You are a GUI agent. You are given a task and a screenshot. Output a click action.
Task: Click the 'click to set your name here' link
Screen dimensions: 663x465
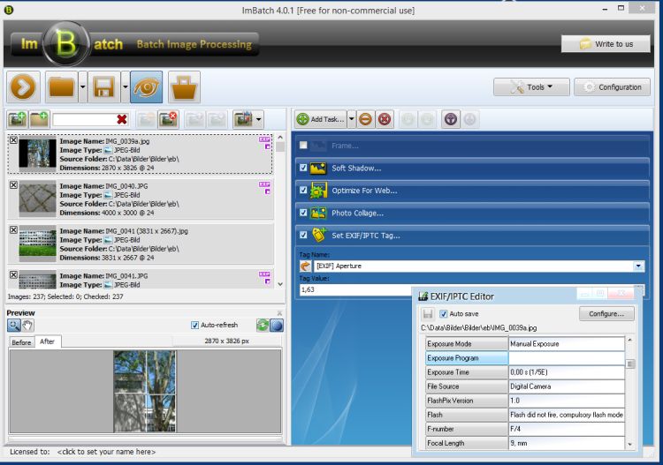[107, 452]
